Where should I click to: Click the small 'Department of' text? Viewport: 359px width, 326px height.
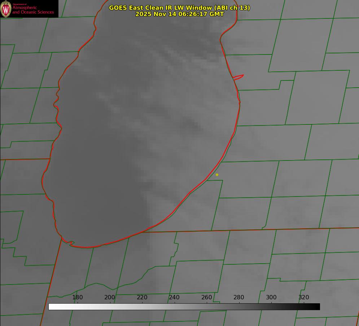(19, 4)
